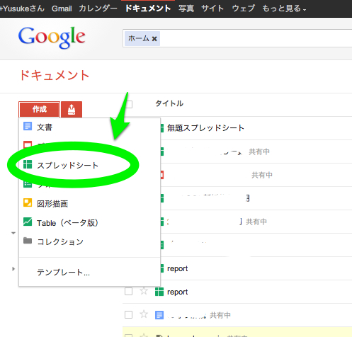
Task: Click the red 作成 create button
Action: [x=39, y=109]
